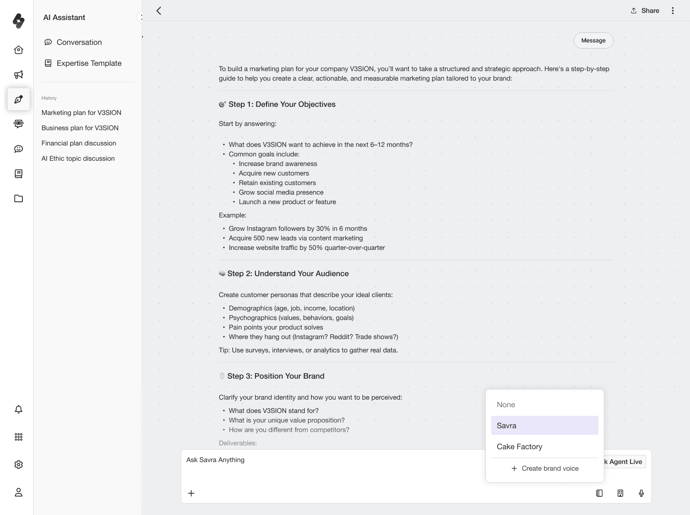This screenshot has height=515, width=690.
Task: Select Cake Factory brand voice
Action: [545, 446]
